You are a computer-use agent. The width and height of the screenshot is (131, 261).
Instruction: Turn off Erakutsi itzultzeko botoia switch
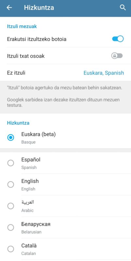point(118,39)
